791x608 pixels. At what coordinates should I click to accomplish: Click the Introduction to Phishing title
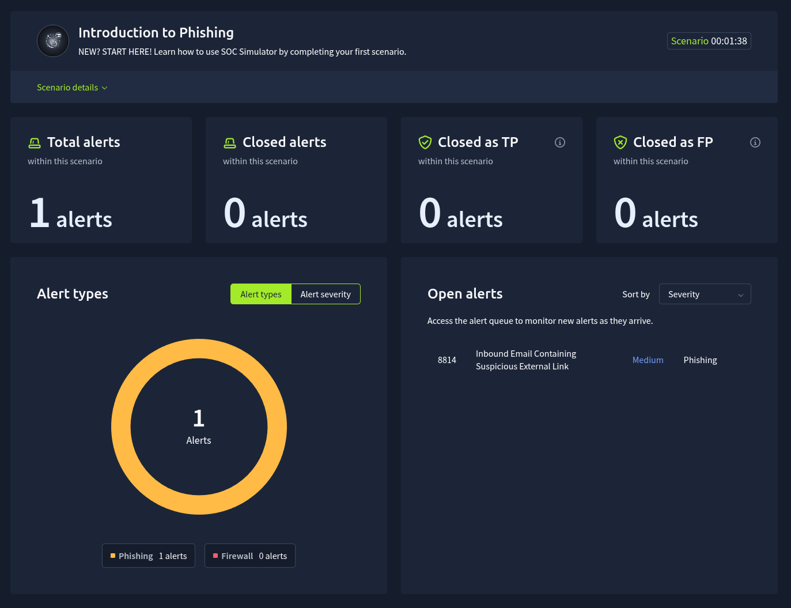[x=156, y=33]
